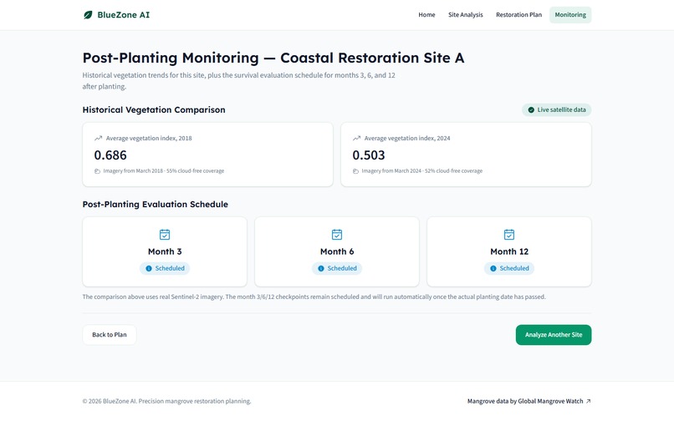Click the 0.503 vegetation index value
This screenshot has height=421, width=674.
(369, 155)
